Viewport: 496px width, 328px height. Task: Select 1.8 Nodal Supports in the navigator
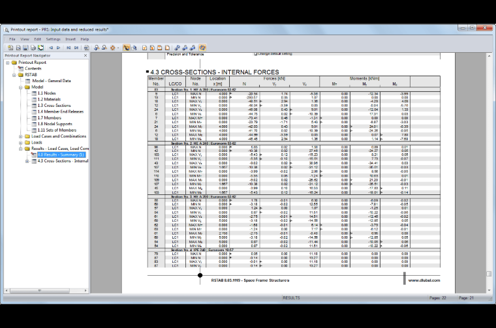(x=55, y=124)
